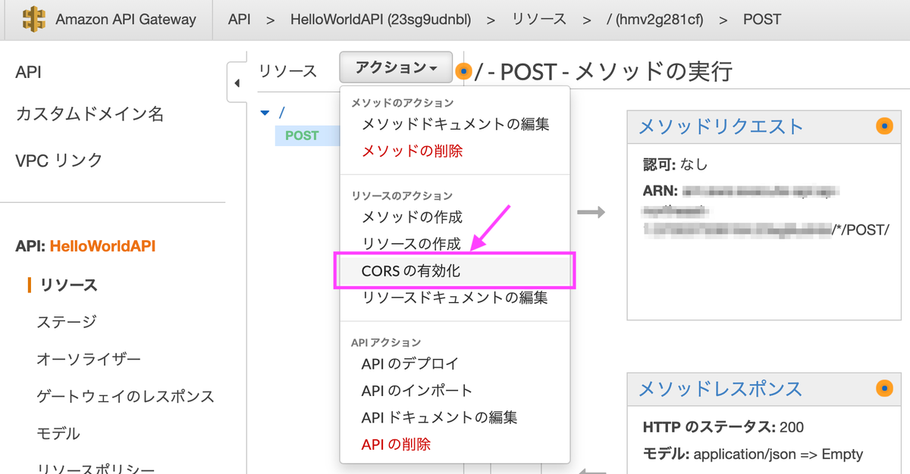Open カスタムドメイン名 in sidebar
Screen dimensions: 910x474
tap(89, 114)
